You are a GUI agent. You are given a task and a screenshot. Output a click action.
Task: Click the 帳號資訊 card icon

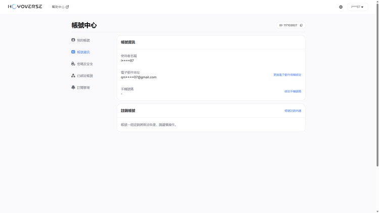[x=73, y=52]
